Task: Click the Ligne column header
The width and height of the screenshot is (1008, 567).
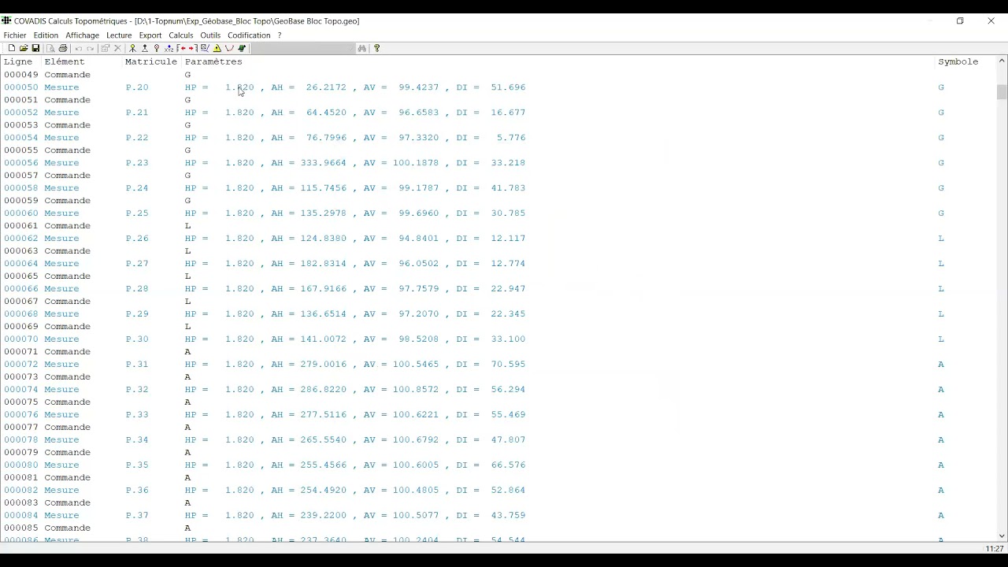Action: (18, 61)
